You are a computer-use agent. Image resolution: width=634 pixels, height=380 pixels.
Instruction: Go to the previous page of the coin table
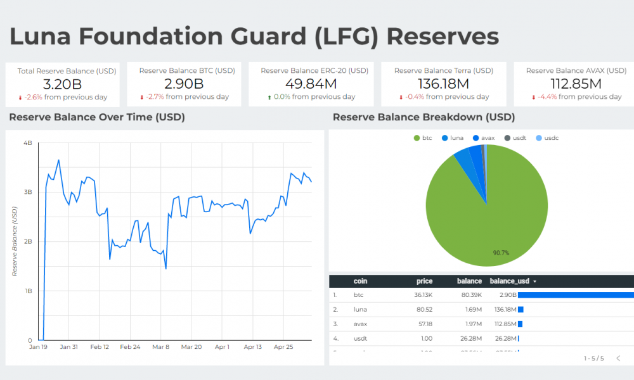[618, 358]
